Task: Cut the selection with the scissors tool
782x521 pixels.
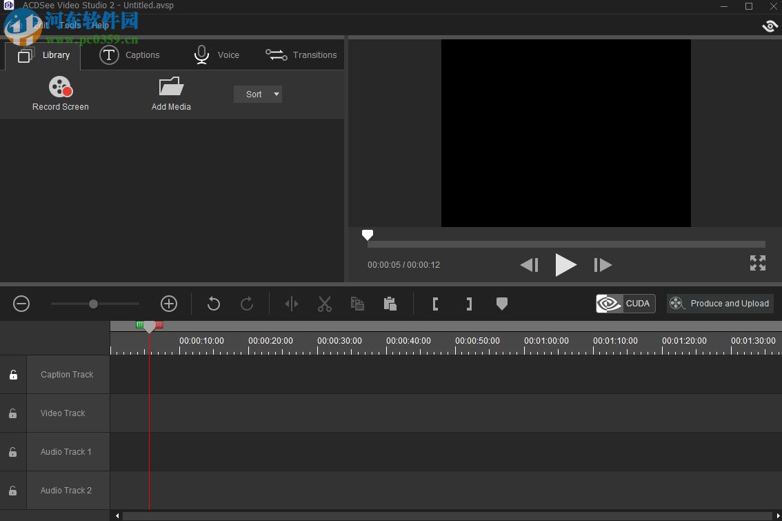Action: [x=324, y=304]
